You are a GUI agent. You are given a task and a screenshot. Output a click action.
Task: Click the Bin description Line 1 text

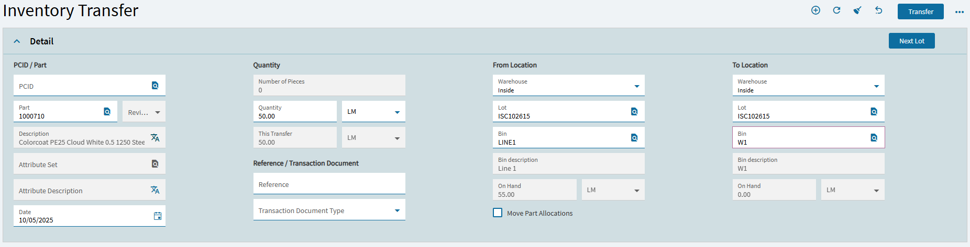(507, 168)
